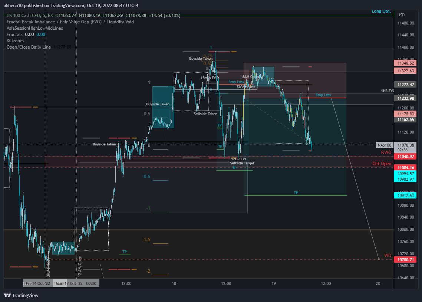The image size is (422, 302).
Task: Click the 10982.97 cyan price label
Action: pyautogui.click(x=405, y=179)
